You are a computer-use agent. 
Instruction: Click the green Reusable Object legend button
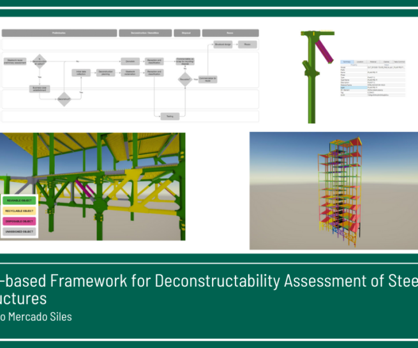[x=20, y=200]
